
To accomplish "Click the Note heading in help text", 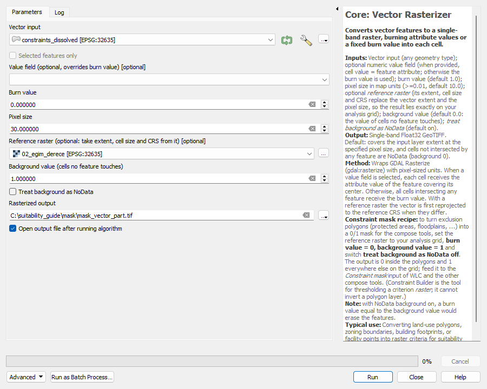I will pos(353,304).
